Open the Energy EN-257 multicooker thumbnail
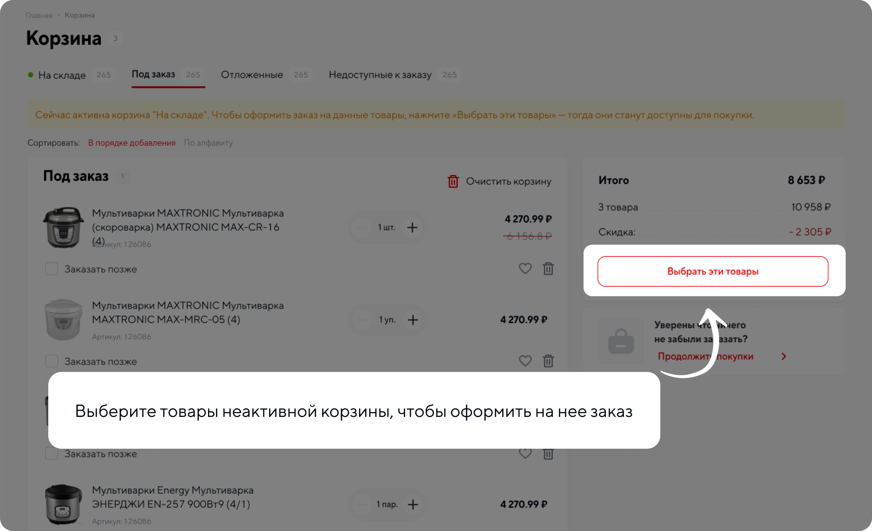The width and height of the screenshot is (872, 531). coord(63,504)
